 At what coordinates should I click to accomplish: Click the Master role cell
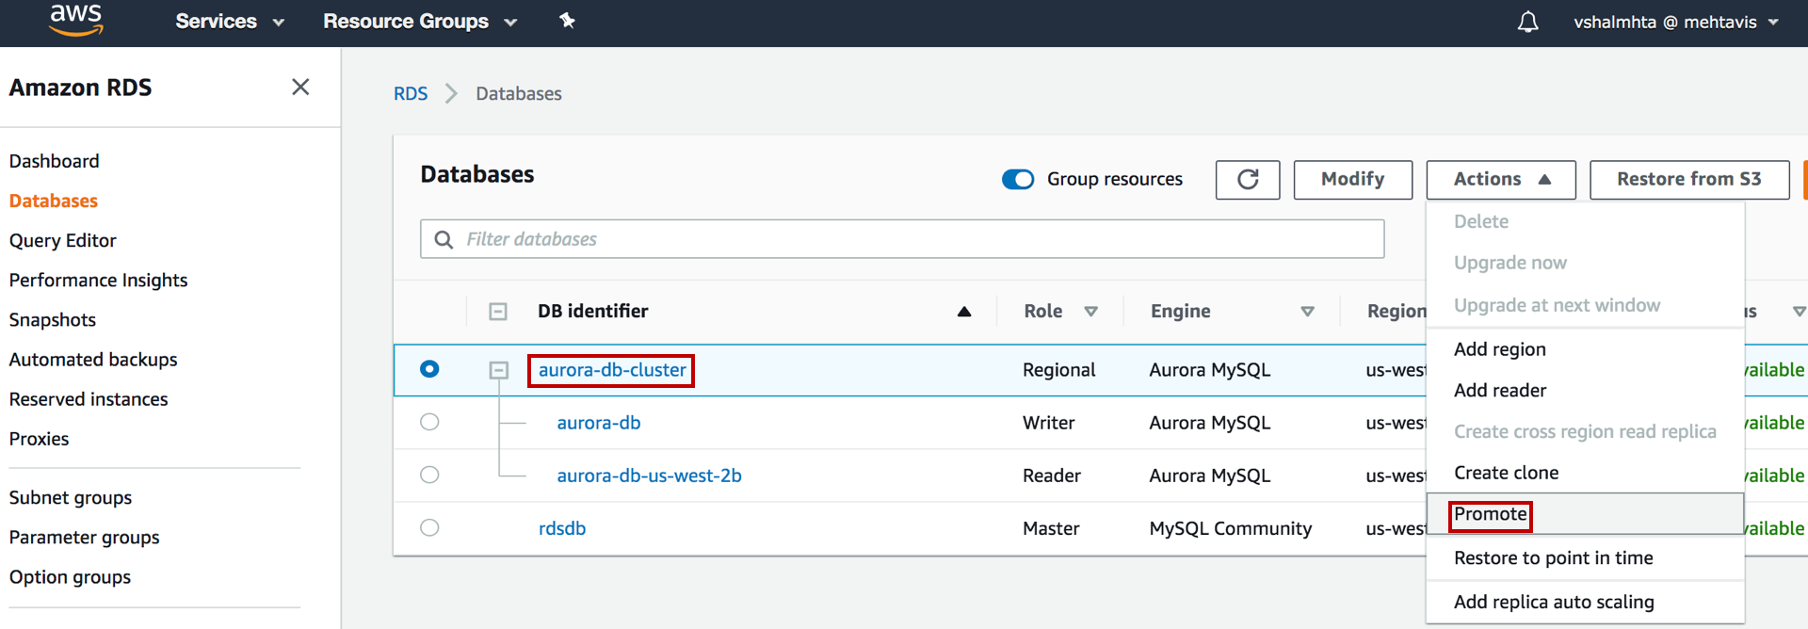[x=1052, y=528]
